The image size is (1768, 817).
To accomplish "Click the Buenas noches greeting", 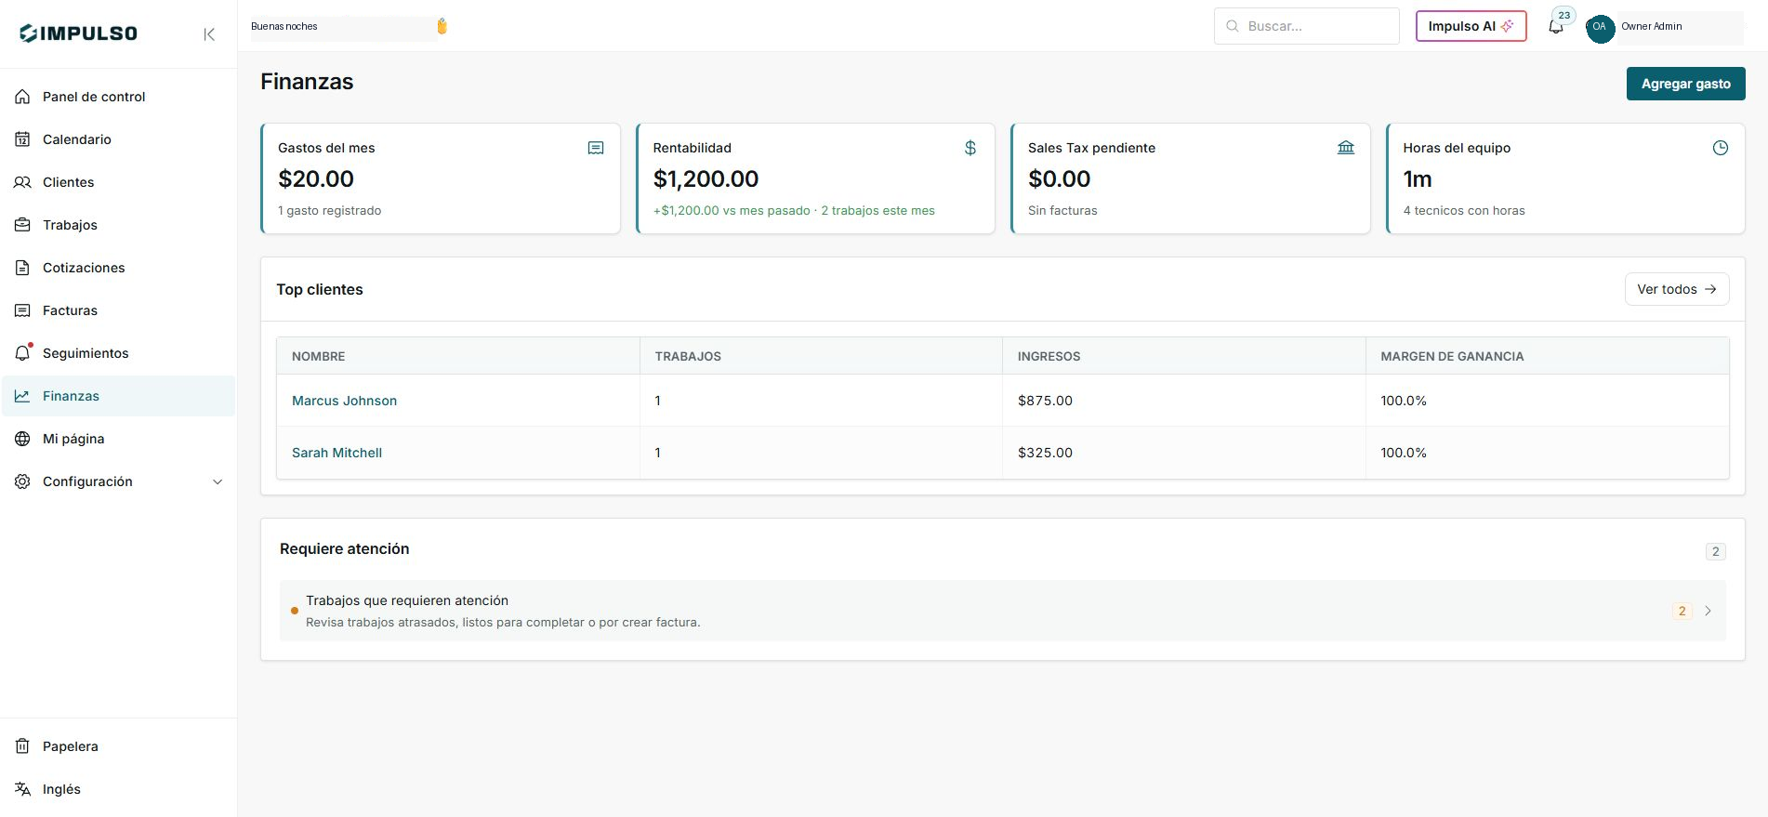I will point(284,26).
